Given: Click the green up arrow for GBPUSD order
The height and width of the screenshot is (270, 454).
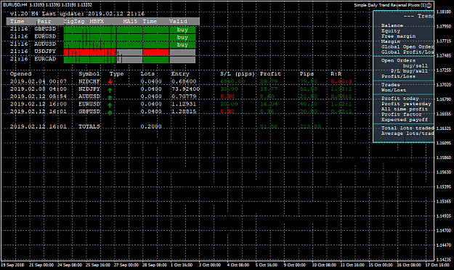Looking at the screenshot, I should [x=110, y=112].
